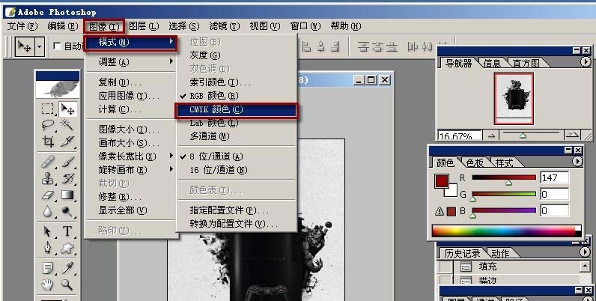The width and height of the screenshot is (596, 301).
Task: Click the Navigator zoom slider handle
Action: [523, 136]
